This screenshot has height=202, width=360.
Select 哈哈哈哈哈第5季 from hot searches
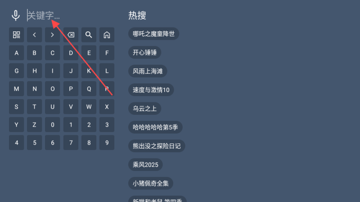pyautogui.click(x=155, y=127)
